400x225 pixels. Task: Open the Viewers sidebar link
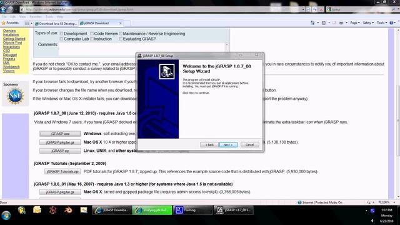click(9, 71)
